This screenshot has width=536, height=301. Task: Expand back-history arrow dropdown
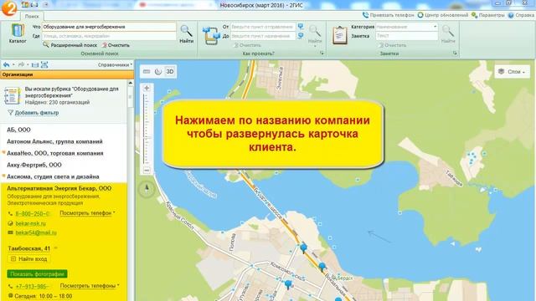pos(13,64)
